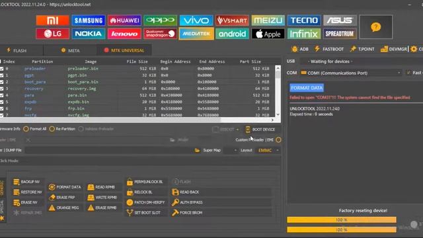Toggle Custom Preloader EMI option
423x238 pixels.
279,139
